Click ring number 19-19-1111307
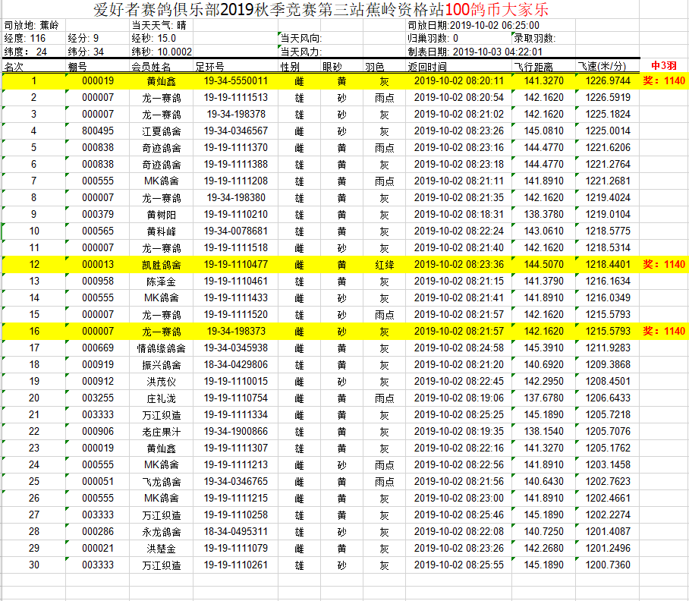The height and width of the screenshot is (601, 689). click(236, 448)
